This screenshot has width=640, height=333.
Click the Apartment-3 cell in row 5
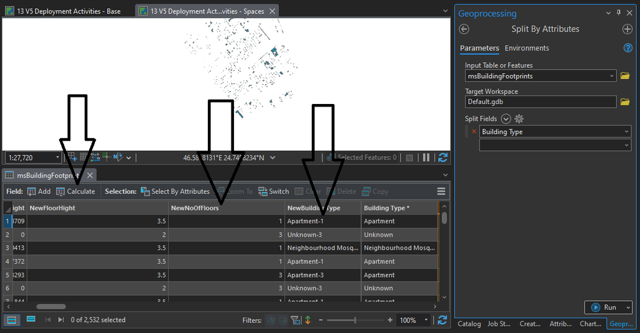click(x=323, y=275)
